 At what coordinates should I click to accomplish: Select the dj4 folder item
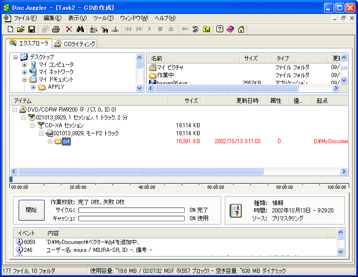tap(66, 142)
